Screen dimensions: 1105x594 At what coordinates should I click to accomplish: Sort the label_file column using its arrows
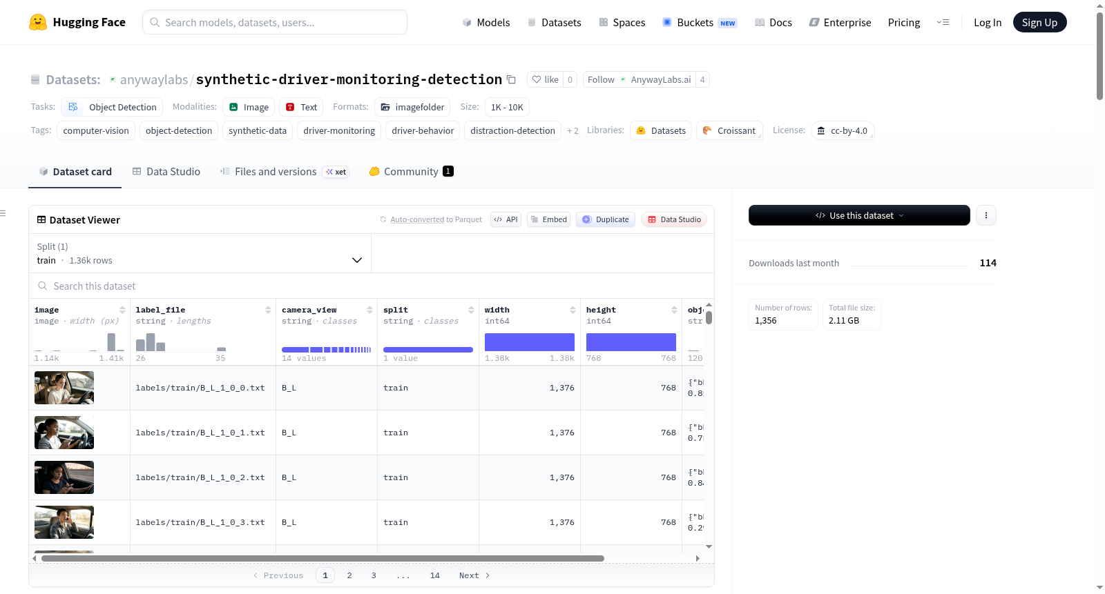coord(268,310)
